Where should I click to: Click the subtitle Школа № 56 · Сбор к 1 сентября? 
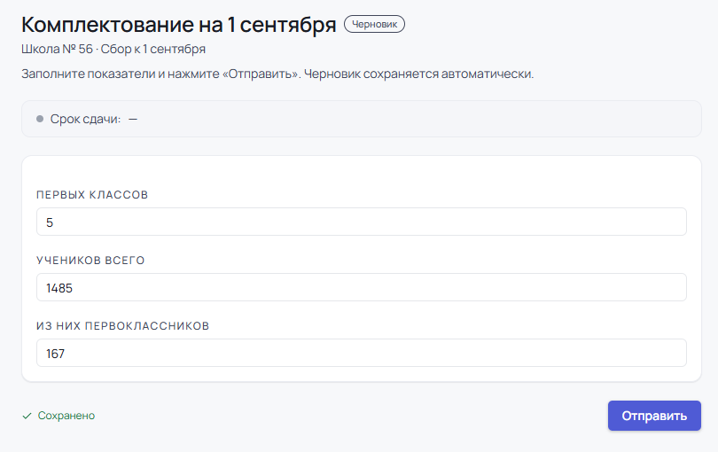point(113,49)
